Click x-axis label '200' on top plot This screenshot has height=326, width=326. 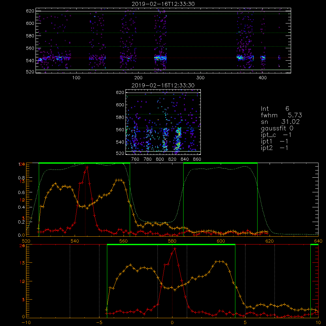(x=138, y=78)
